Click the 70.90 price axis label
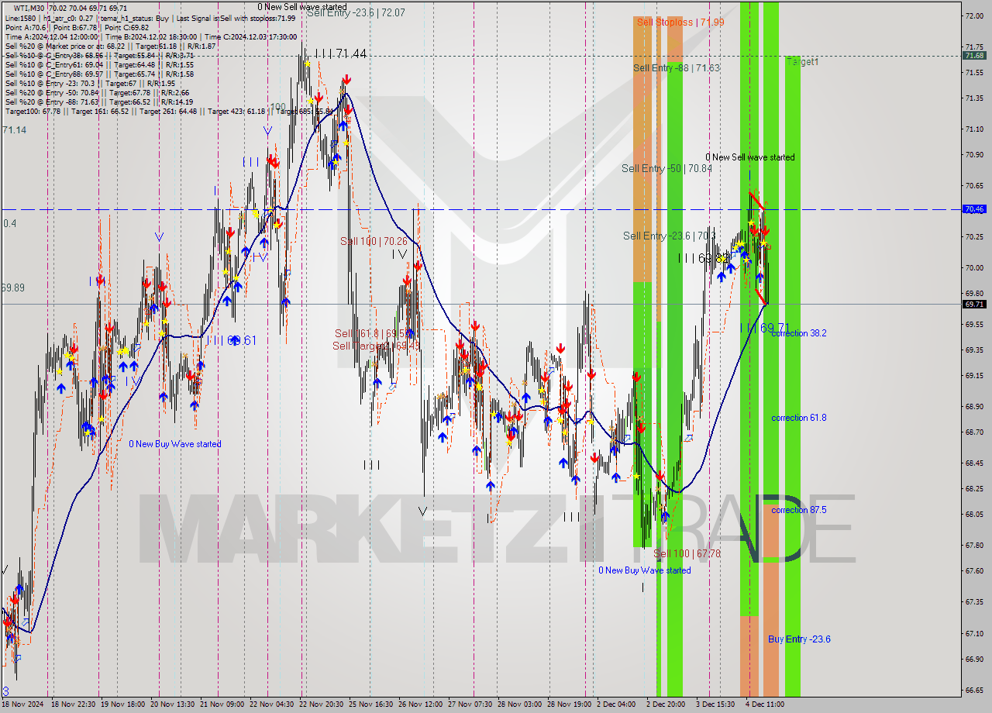The height and width of the screenshot is (713, 992). click(x=974, y=155)
